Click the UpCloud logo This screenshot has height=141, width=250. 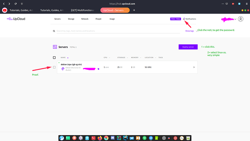pyautogui.click(x=16, y=19)
